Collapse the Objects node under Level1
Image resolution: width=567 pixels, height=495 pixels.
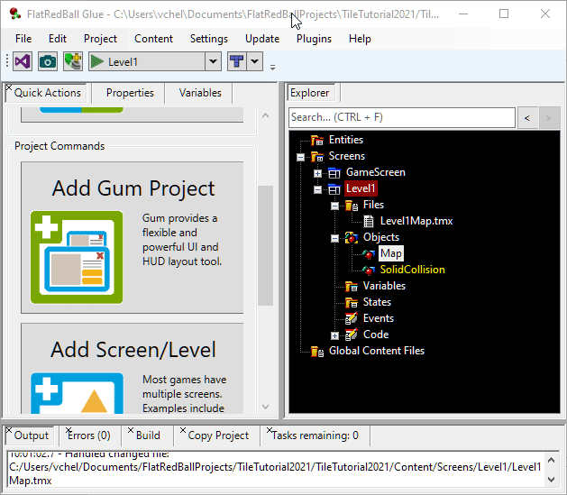(x=334, y=237)
